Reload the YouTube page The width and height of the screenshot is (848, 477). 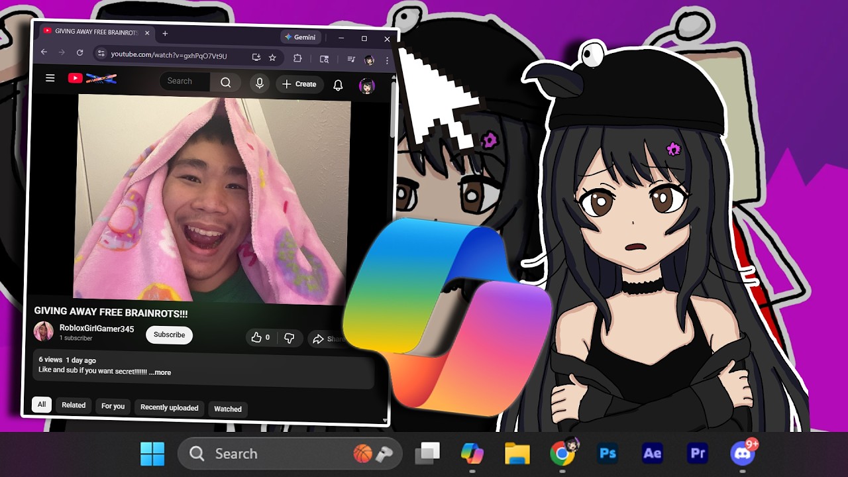(80, 53)
